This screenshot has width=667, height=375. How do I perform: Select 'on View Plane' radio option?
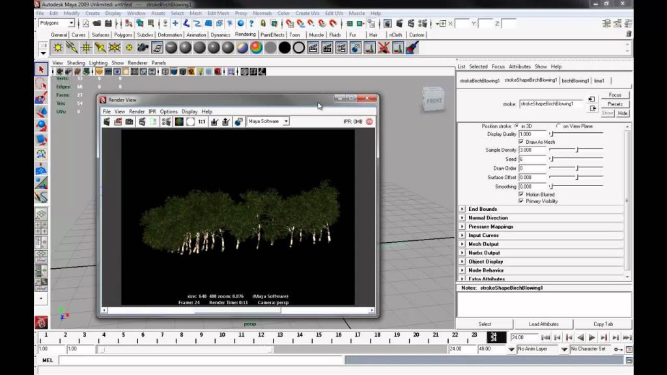pos(558,126)
